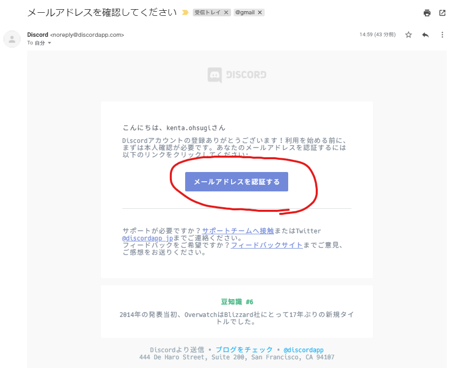This screenshot has height=368, width=456.
Task: Open the フィードバックサイト link
Action: [267, 245]
